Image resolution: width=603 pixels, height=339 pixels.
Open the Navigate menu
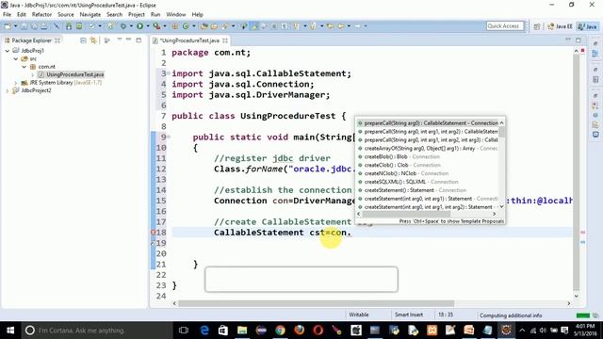[x=90, y=15]
